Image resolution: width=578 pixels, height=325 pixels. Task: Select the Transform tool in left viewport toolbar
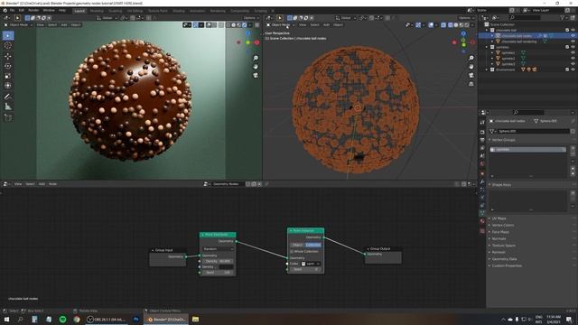tap(8, 86)
